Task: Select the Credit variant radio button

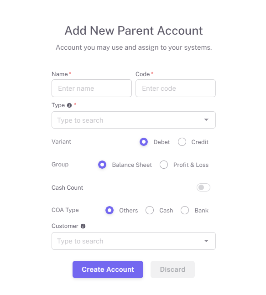Action: coord(182,142)
